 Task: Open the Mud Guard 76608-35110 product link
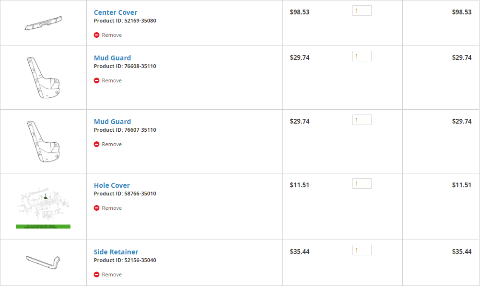pyautogui.click(x=112, y=58)
